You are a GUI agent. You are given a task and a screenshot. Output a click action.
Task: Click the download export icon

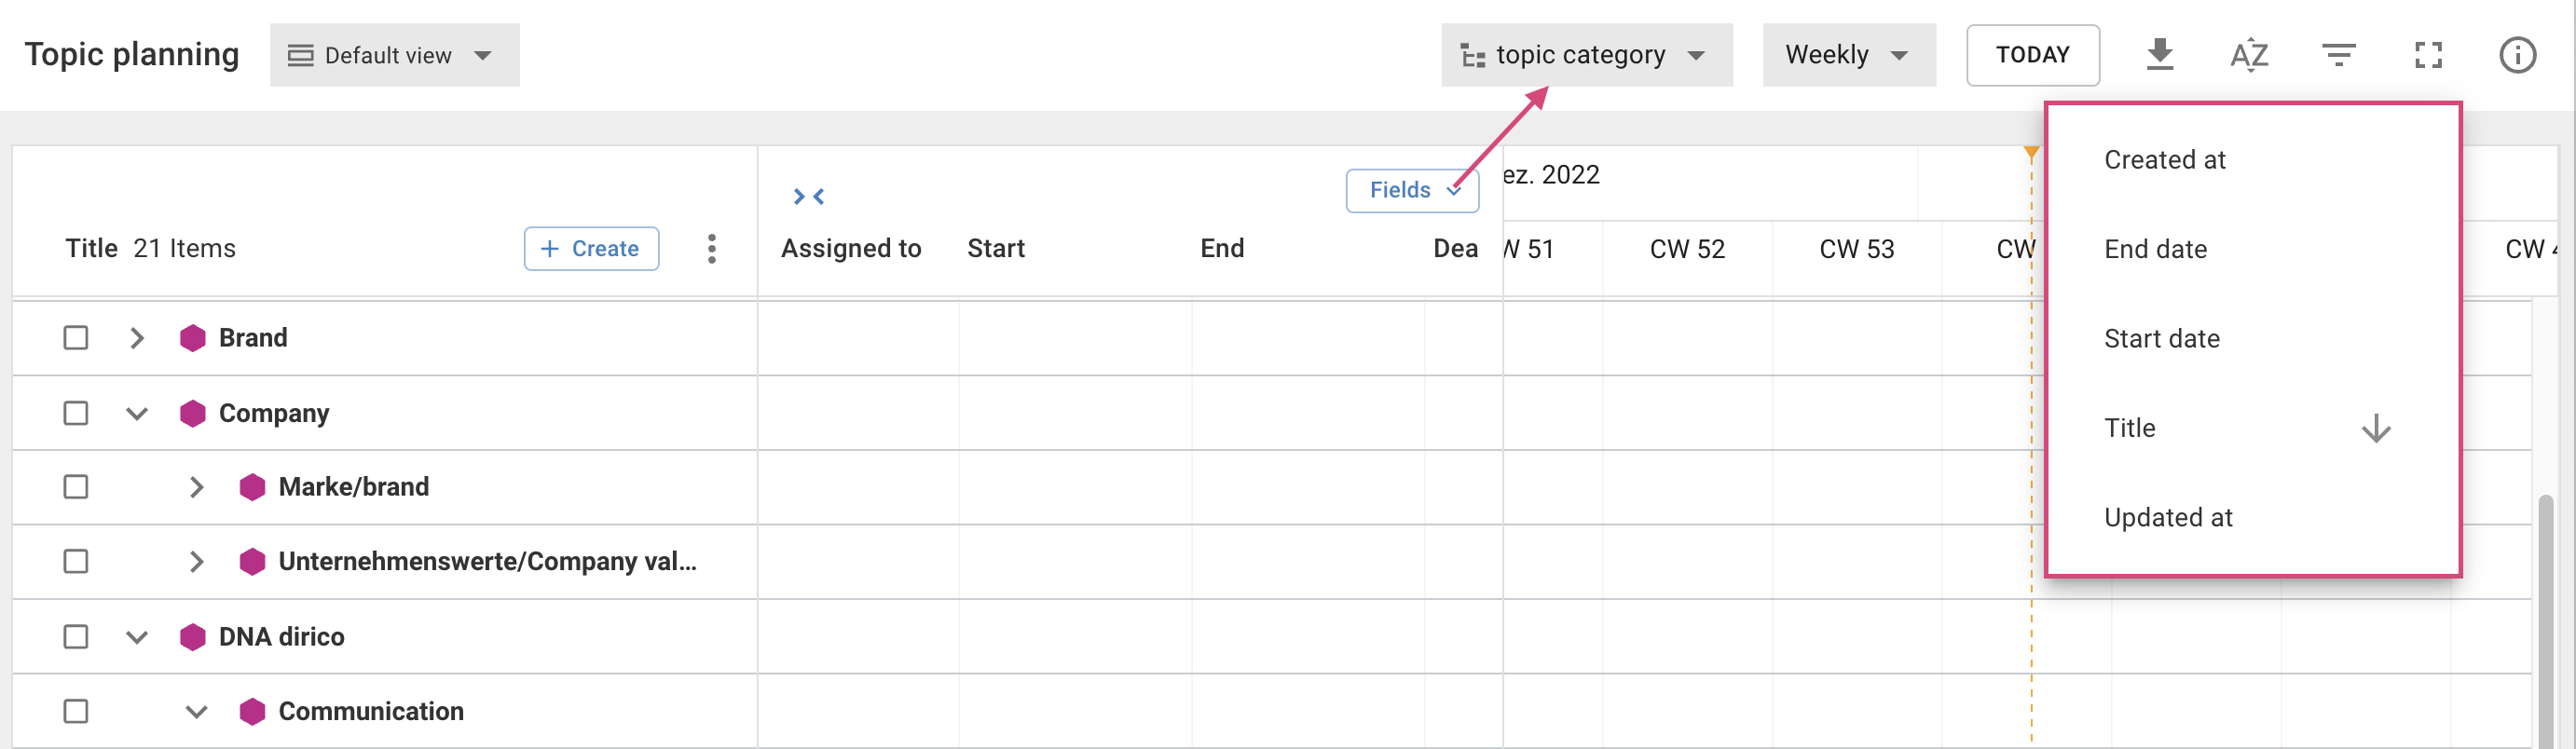2159,55
